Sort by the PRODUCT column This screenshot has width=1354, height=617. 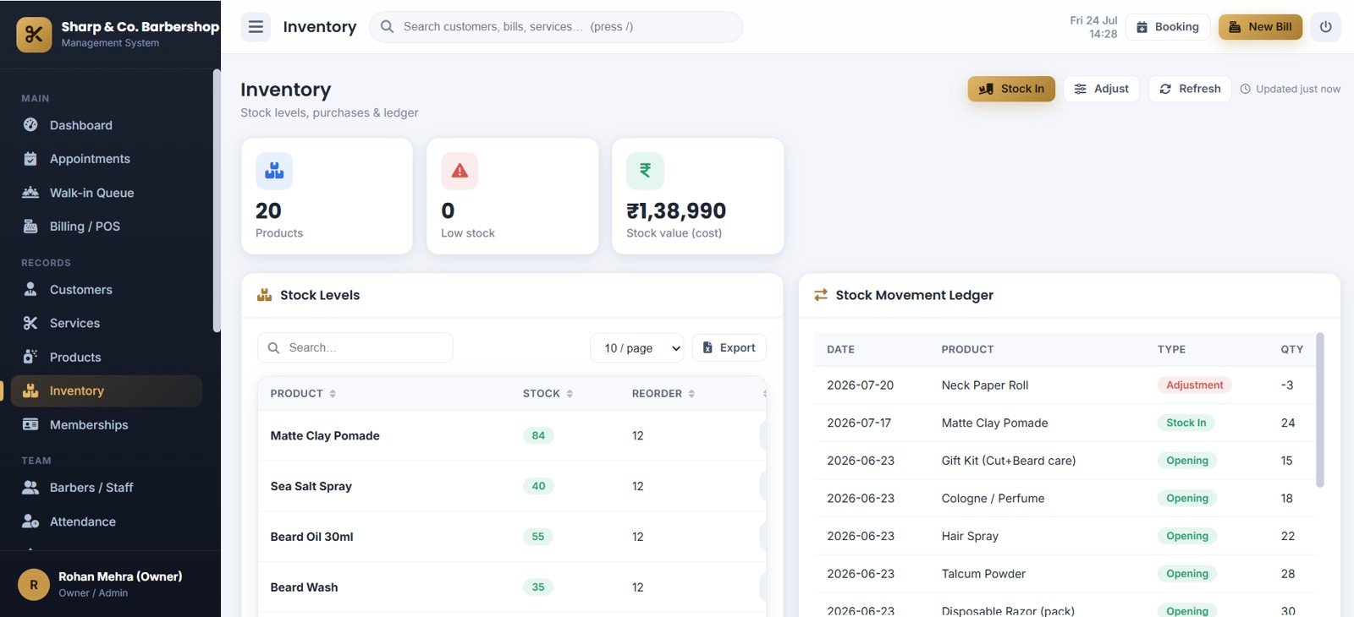(x=303, y=394)
